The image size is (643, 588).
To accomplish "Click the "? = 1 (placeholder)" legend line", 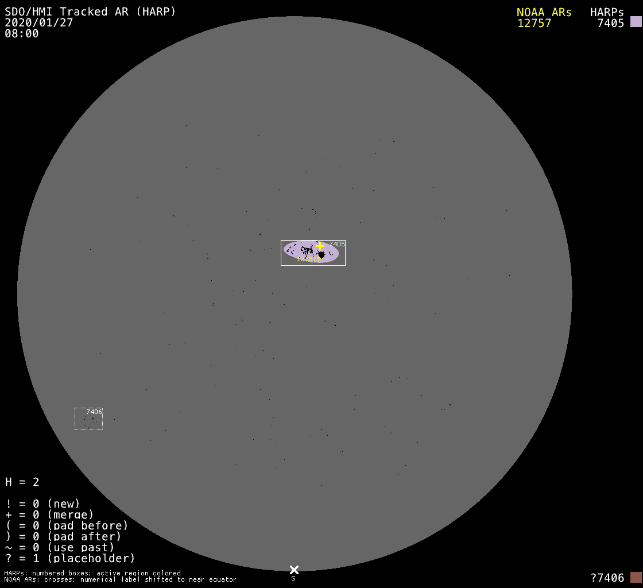I will pos(70,558).
